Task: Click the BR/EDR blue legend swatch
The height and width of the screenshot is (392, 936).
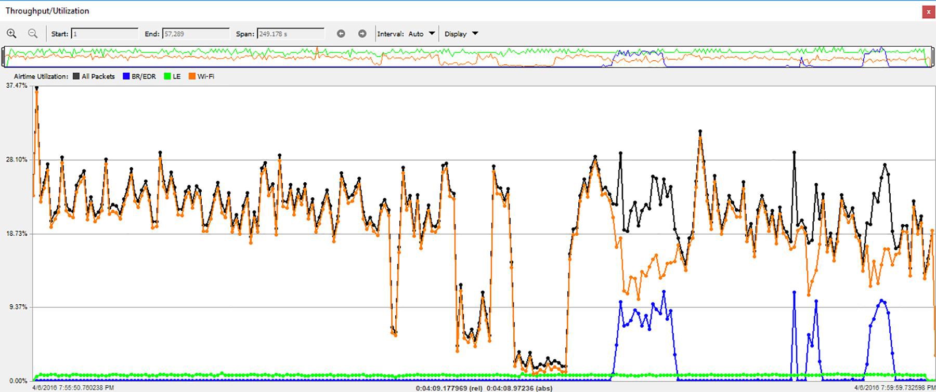Action: pyautogui.click(x=126, y=76)
